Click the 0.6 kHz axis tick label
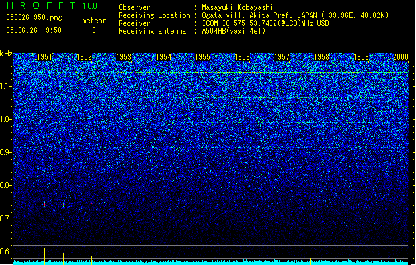 [6, 252]
